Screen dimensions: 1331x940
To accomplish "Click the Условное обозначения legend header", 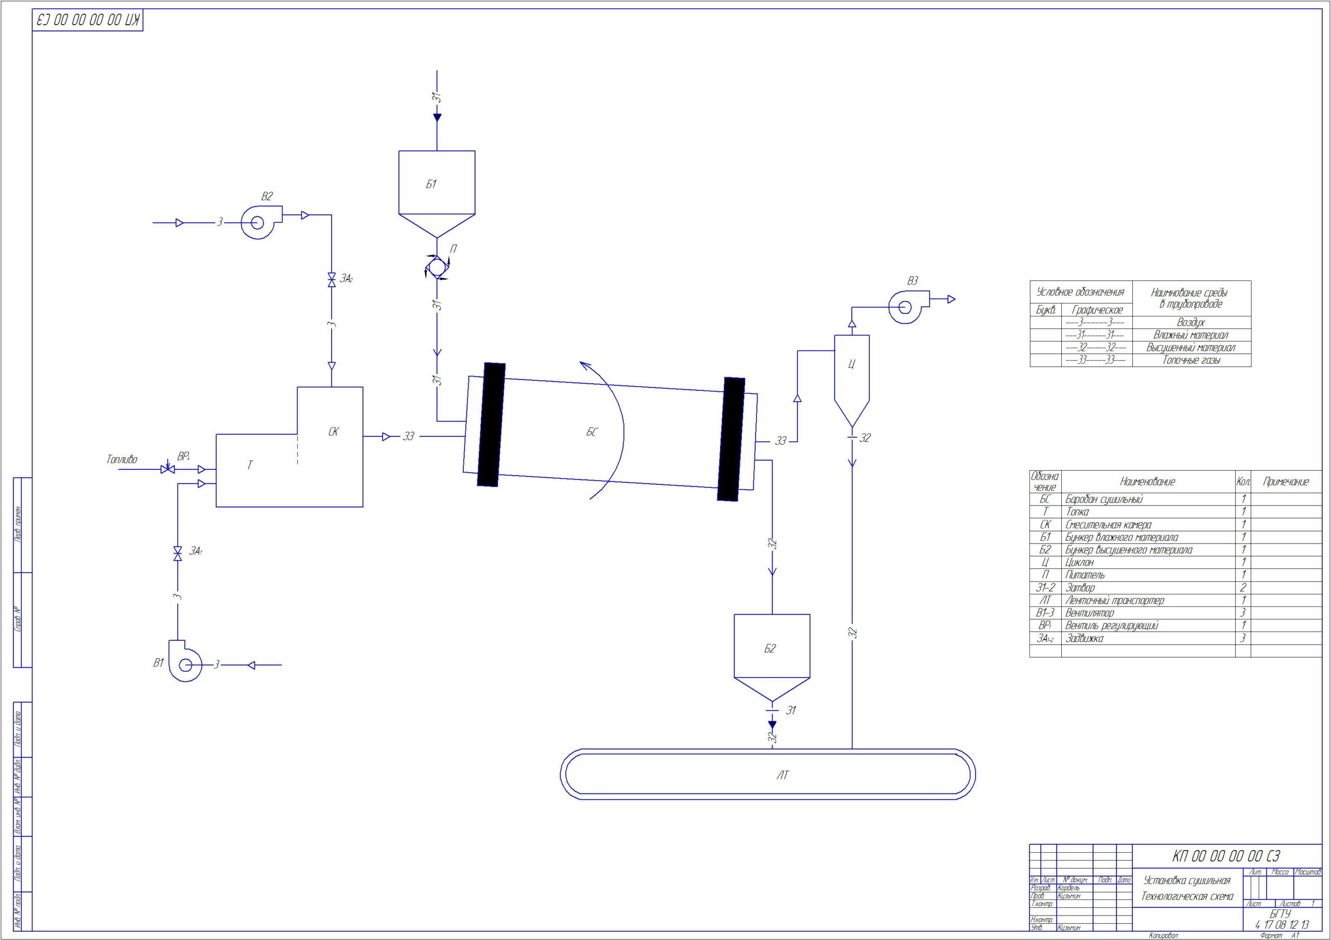I will [1080, 292].
